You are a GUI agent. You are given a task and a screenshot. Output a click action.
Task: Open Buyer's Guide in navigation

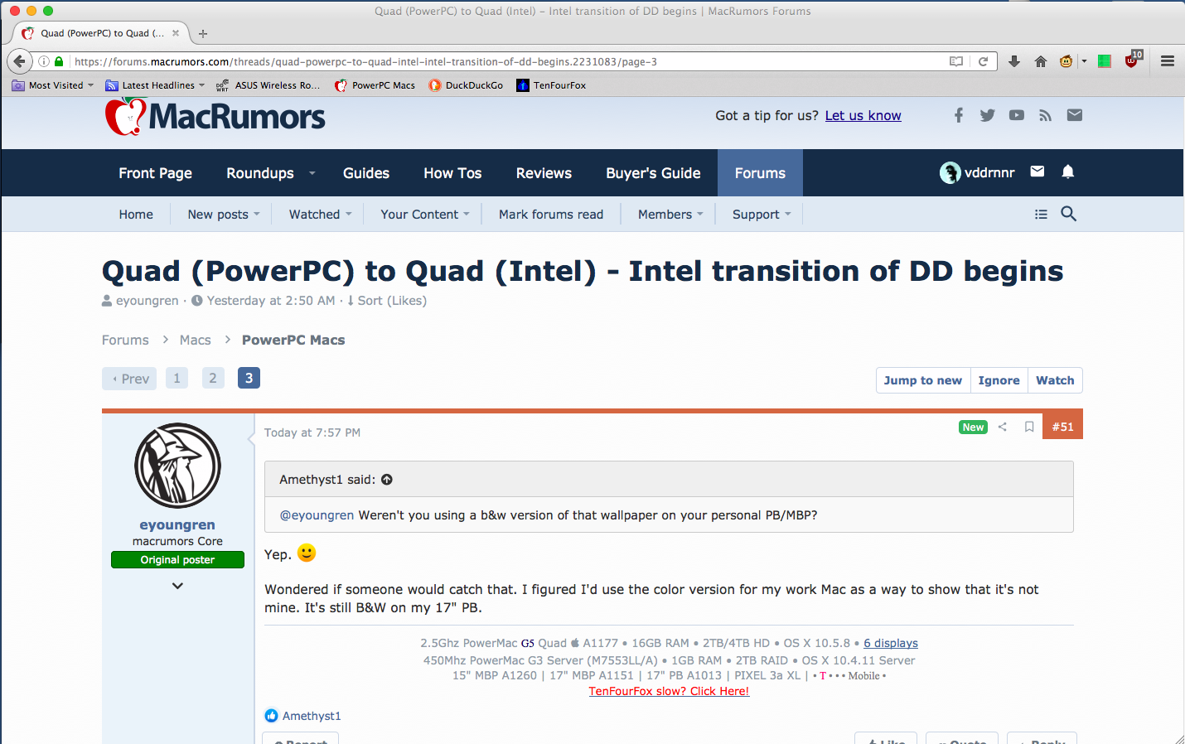653,173
